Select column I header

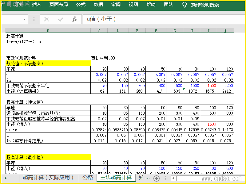(208, 30)
